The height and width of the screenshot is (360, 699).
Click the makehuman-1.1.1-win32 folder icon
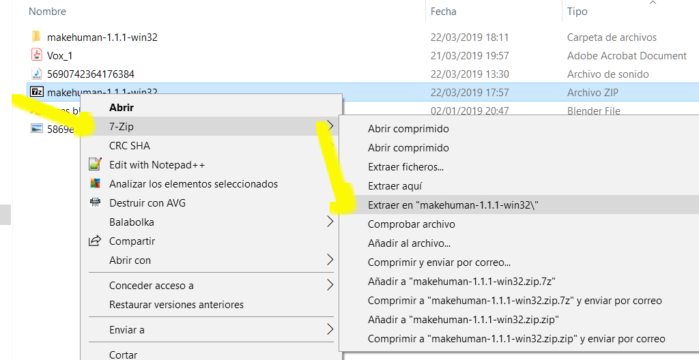pyautogui.click(x=37, y=37)
